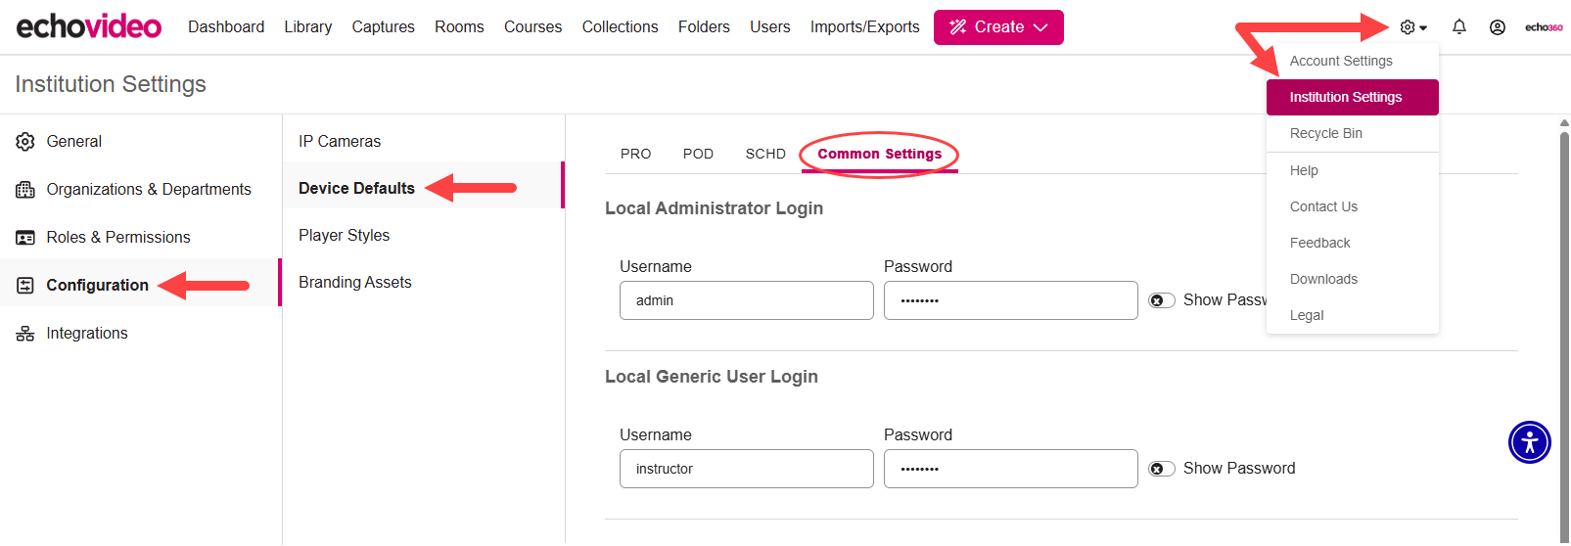
Task: Open Courses in the top navigation
Action: point(533,27)
